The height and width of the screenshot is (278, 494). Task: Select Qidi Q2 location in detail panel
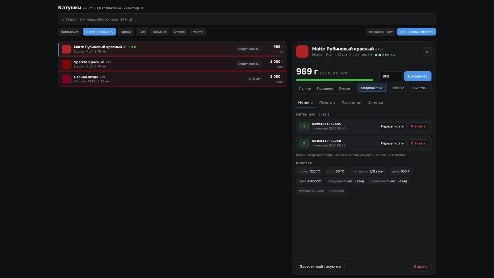[x=398, y=88]
